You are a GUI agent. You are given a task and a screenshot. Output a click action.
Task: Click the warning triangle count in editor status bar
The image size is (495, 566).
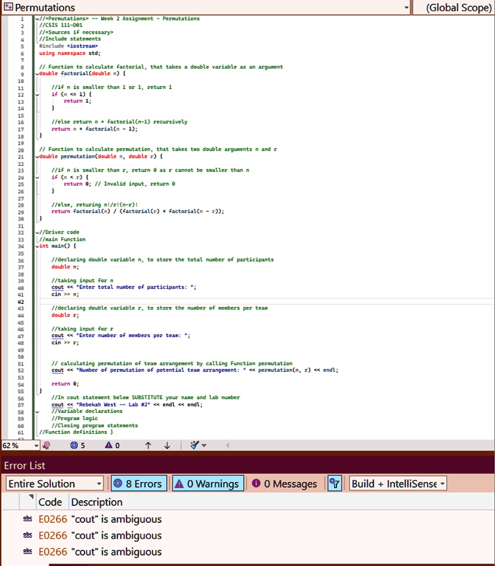[x=108, y=446]
